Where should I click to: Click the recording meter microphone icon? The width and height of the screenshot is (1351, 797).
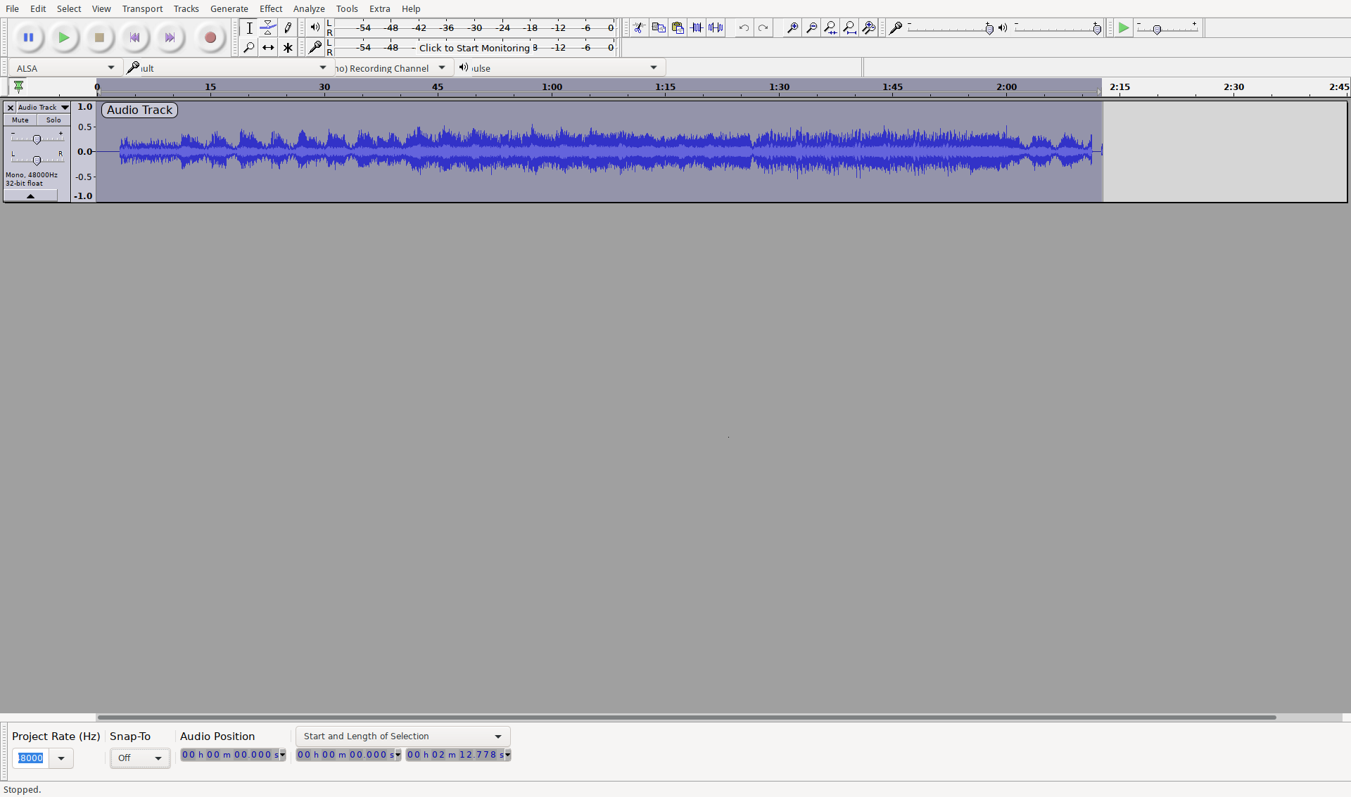[x=315, y=48]
